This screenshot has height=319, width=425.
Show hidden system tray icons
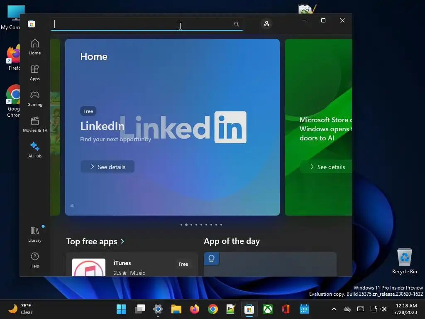(334, 309)
